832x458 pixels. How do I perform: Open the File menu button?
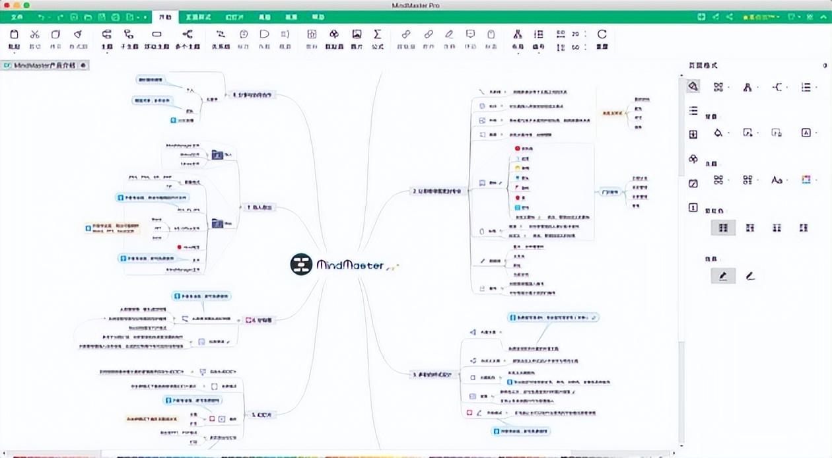[x=17, y=16]
